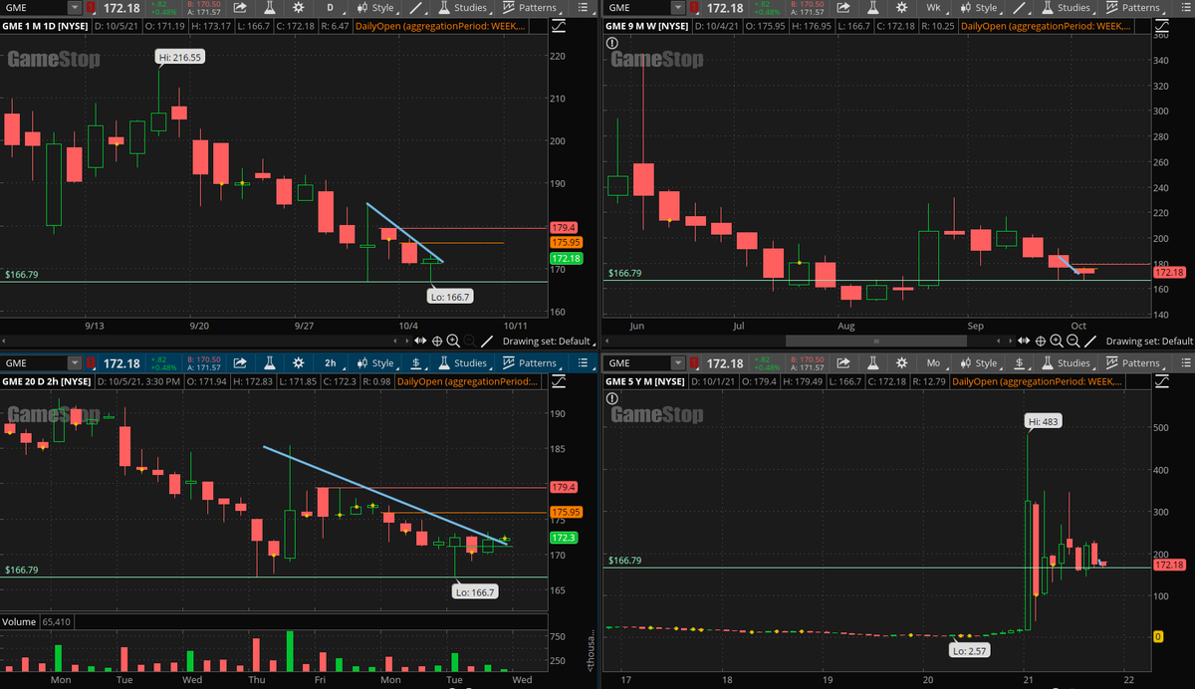Screen dimensions: 1195x689
Task: Zoom in using magnifier below the weekly chart
Action: click(x=1056, y=341)
